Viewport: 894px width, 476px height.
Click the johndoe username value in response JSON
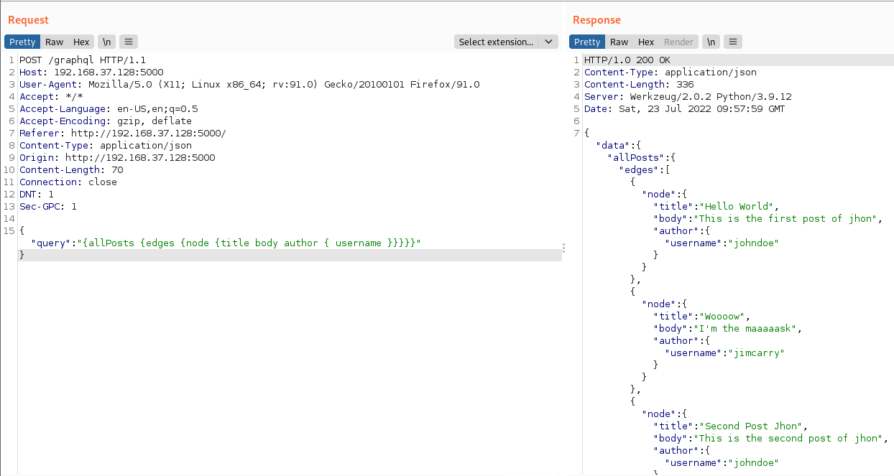pos(755,243)
